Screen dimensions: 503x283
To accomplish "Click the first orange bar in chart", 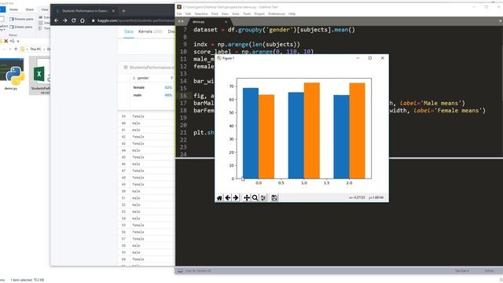I will click(266, 137).
